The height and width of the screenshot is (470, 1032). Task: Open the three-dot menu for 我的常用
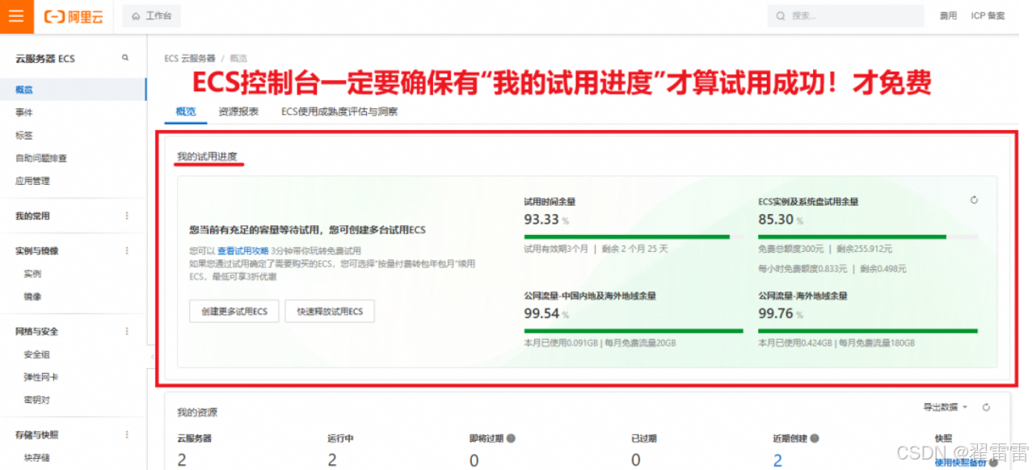[126, 216]
